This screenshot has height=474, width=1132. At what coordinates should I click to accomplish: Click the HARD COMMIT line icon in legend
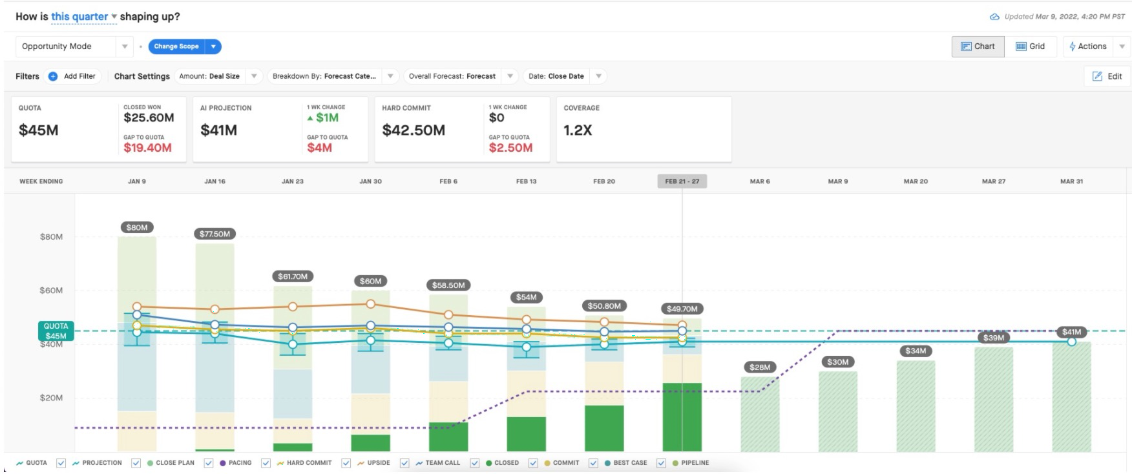[280, 463]
